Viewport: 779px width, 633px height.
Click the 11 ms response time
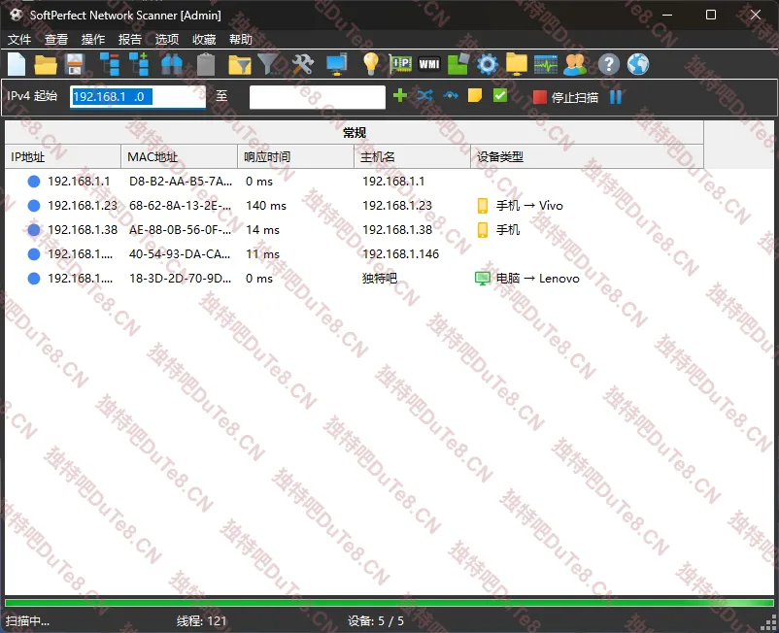(x=262, y=254)
